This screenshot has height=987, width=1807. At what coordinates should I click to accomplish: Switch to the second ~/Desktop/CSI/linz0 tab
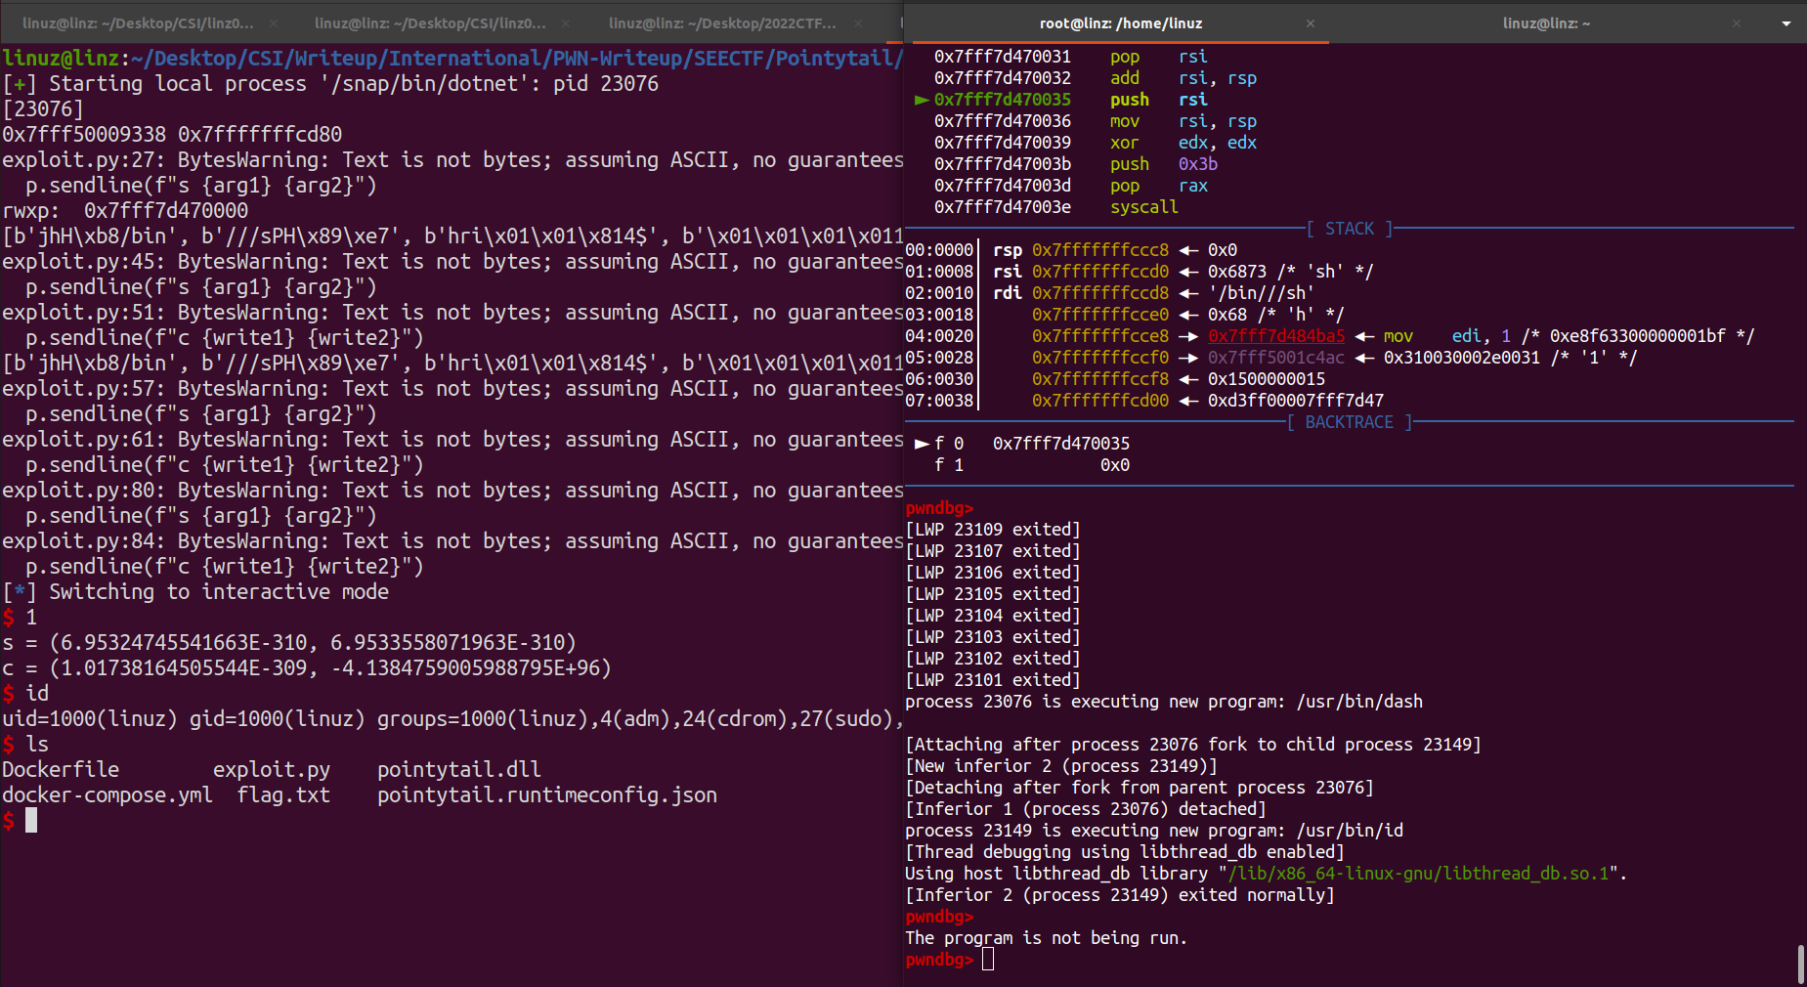[x=430, y=23]
